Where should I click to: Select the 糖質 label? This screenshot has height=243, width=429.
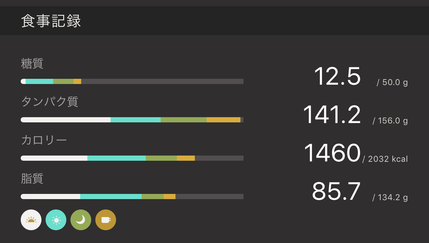click(x=32, y=64)
